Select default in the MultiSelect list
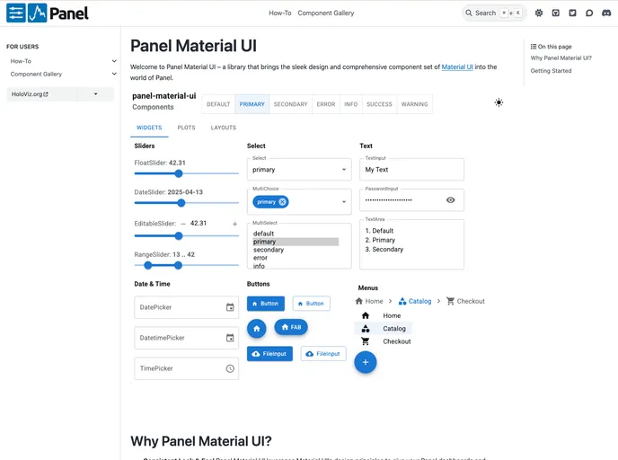 (x=296, y=234)
